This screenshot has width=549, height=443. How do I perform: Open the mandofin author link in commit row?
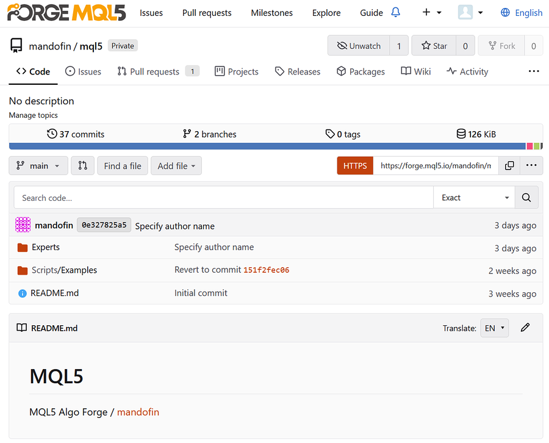pyautogui.click(x=54, y=225)
